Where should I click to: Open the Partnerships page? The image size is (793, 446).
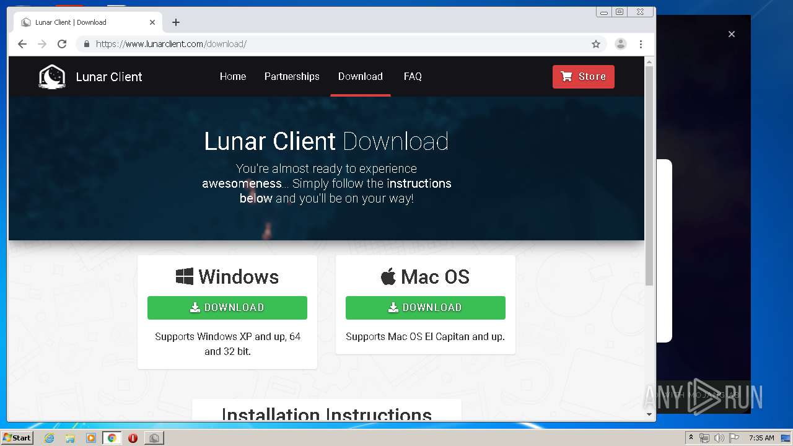pyautogui.click(x=292, y=77)
